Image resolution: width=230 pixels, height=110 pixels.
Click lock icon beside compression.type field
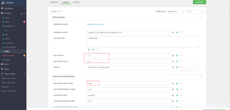173,95
